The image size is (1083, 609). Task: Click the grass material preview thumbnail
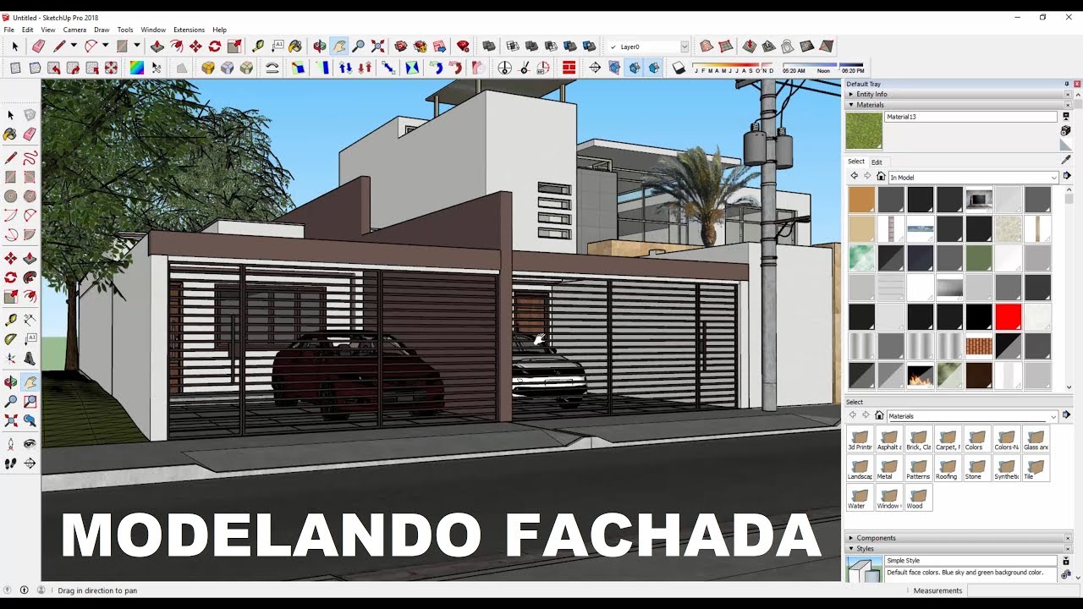coord(864,131)
